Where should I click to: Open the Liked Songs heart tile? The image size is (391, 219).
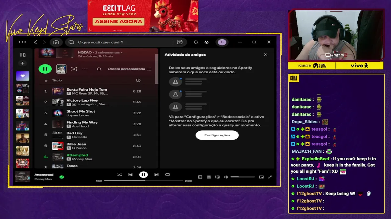pos(23,76)
